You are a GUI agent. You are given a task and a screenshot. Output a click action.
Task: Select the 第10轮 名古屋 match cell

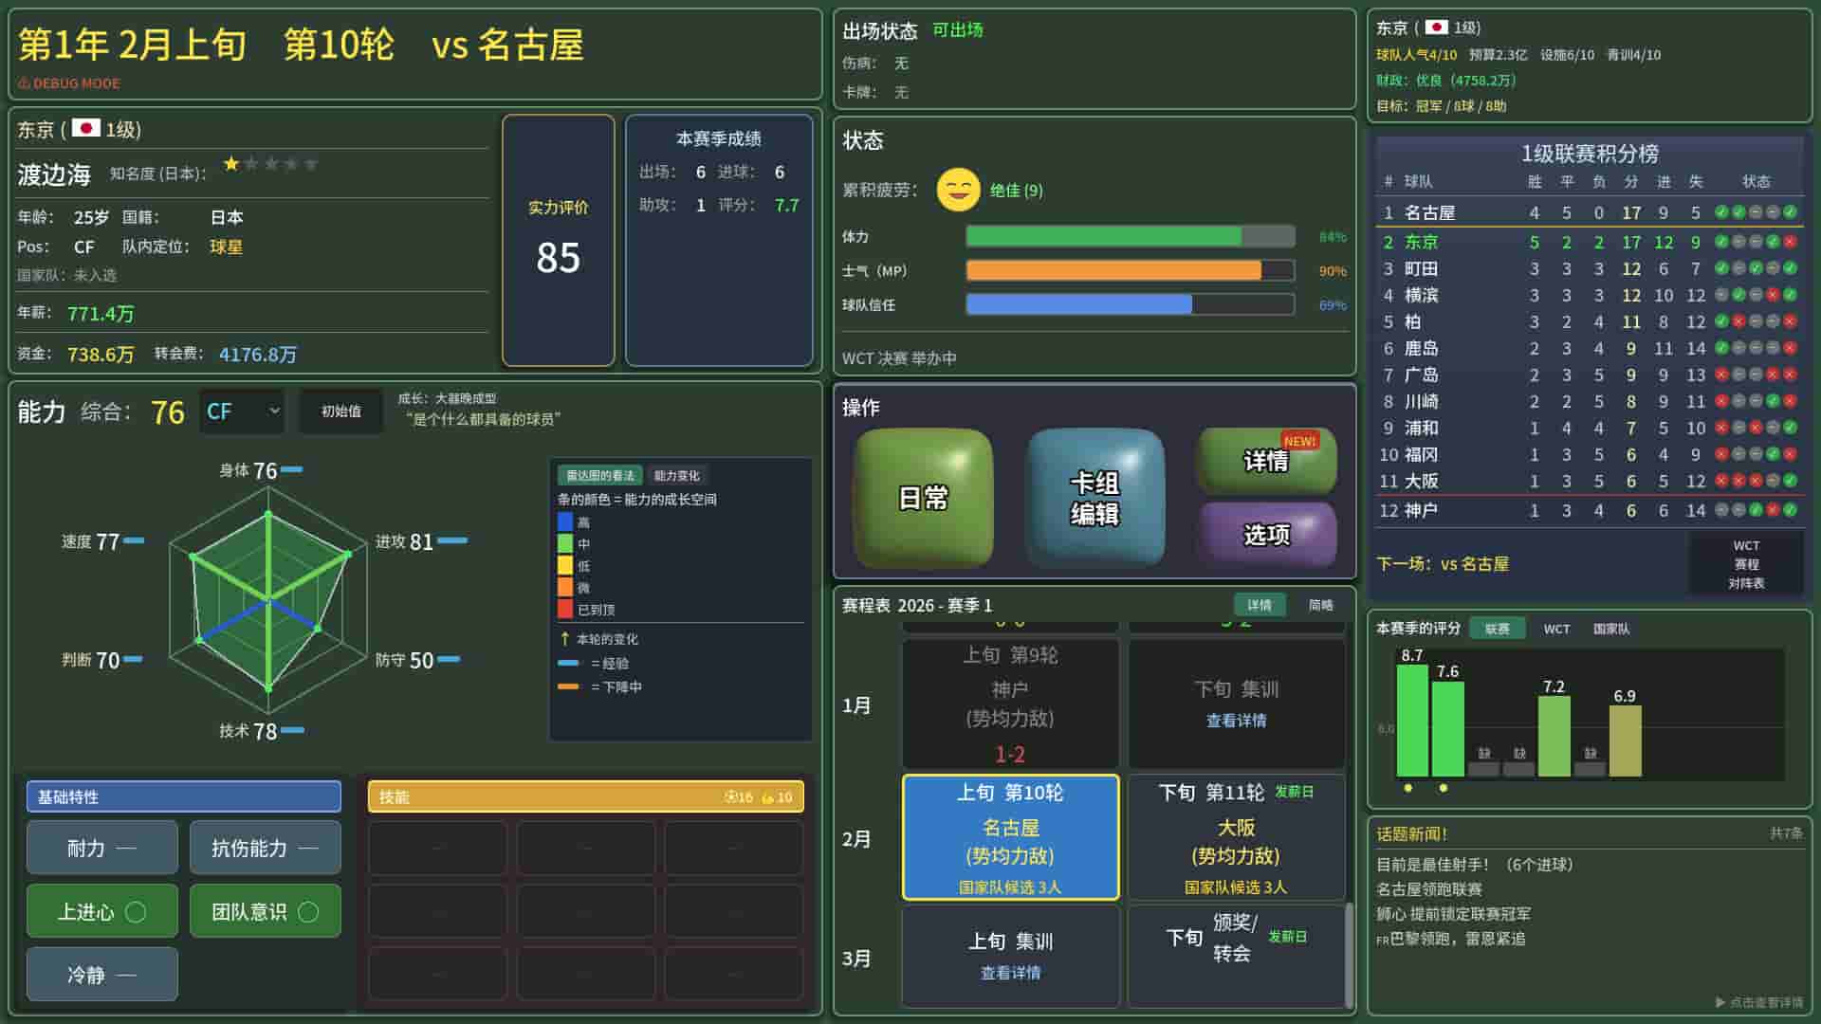click(1010, 837)
